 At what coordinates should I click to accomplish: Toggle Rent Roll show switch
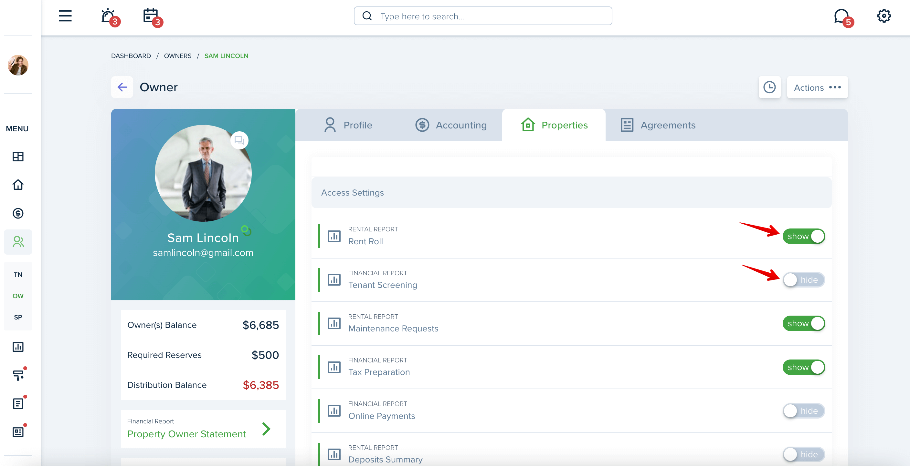(x=803, y=236)
